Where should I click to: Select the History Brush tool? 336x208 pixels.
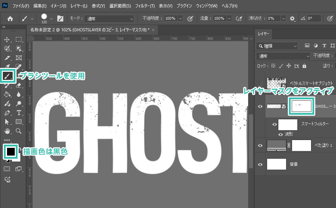coord(7,86)
